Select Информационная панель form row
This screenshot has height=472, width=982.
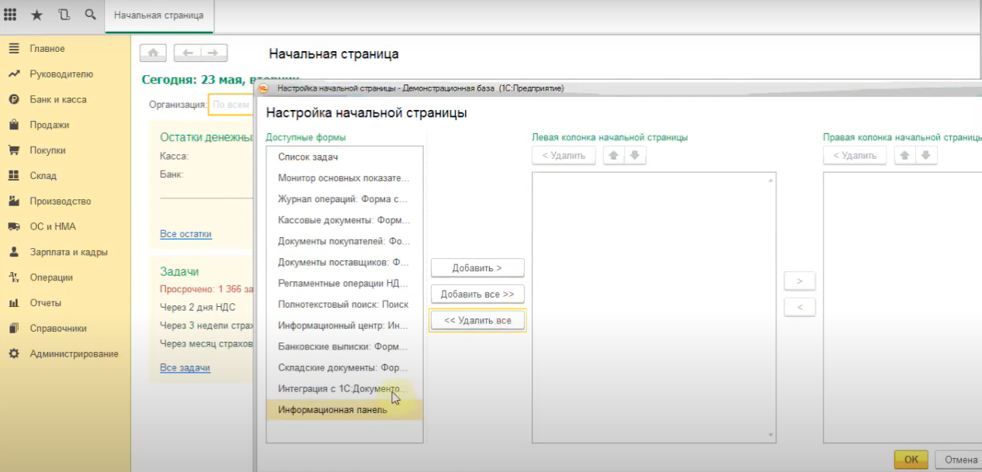(345, 410)
